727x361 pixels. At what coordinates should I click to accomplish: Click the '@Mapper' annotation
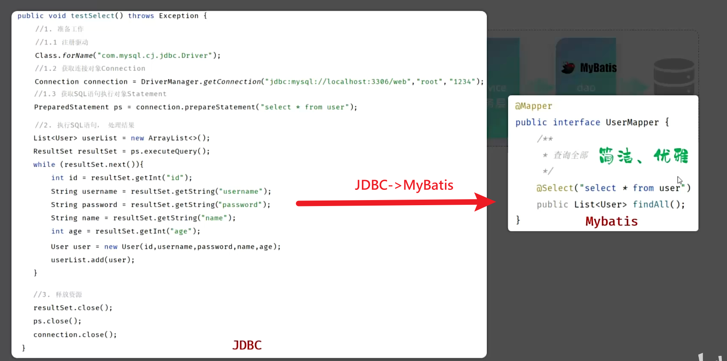tap(534, 106)
